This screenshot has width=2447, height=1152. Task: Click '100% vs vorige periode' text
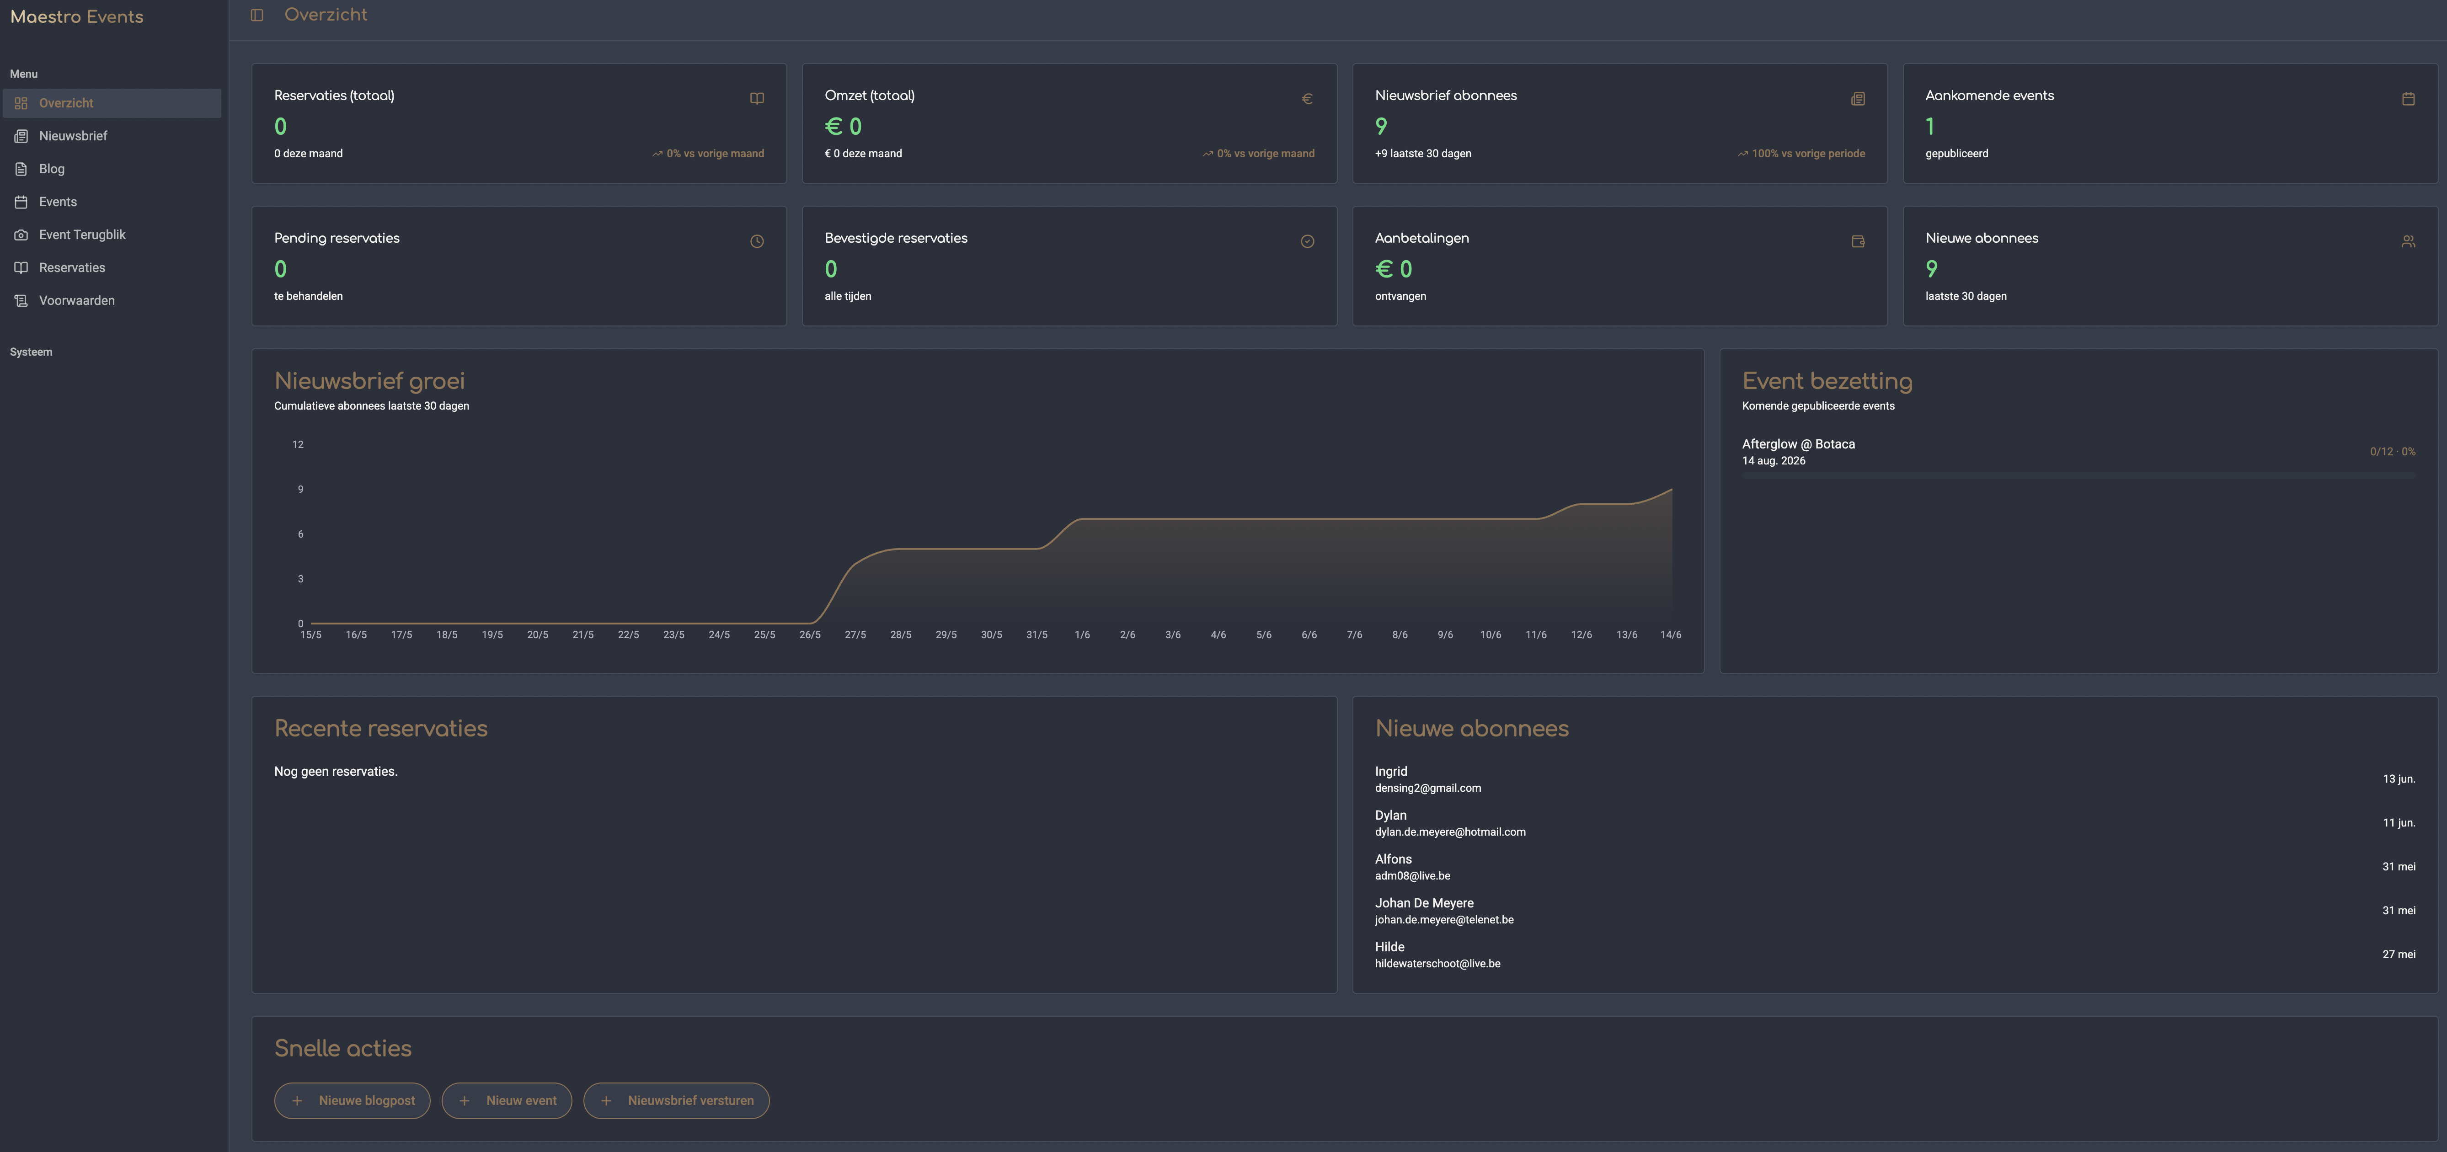(x=1808, y=154)
